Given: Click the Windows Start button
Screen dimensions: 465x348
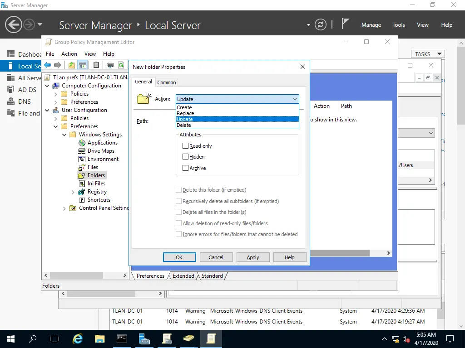Looking at the screenshot, I should pyautogui.click(x=11, y=339).
